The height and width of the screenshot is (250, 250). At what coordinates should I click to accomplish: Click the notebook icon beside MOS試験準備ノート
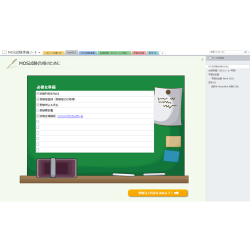[x=4, y=52]
